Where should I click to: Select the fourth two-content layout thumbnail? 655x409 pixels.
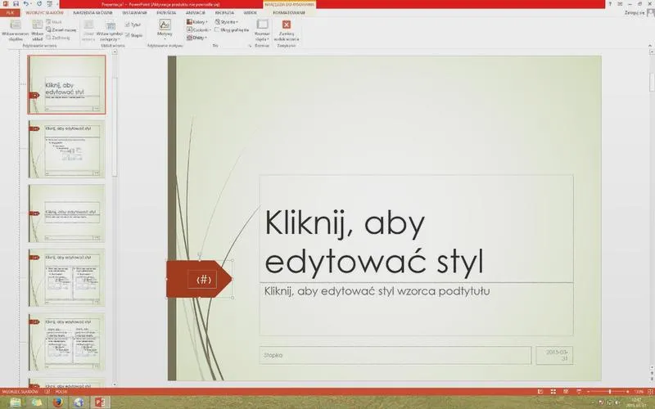coord(66,277)
